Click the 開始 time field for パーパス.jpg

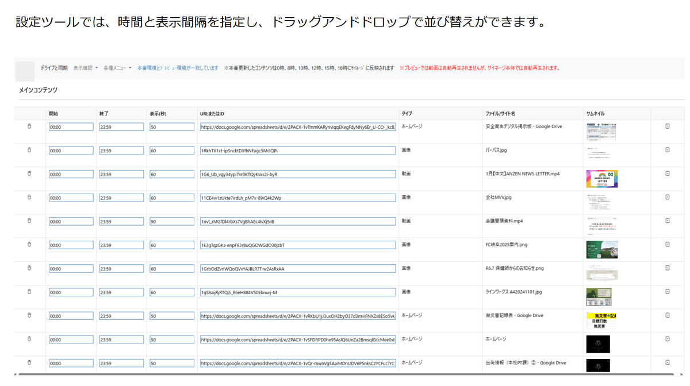(71, 150)
